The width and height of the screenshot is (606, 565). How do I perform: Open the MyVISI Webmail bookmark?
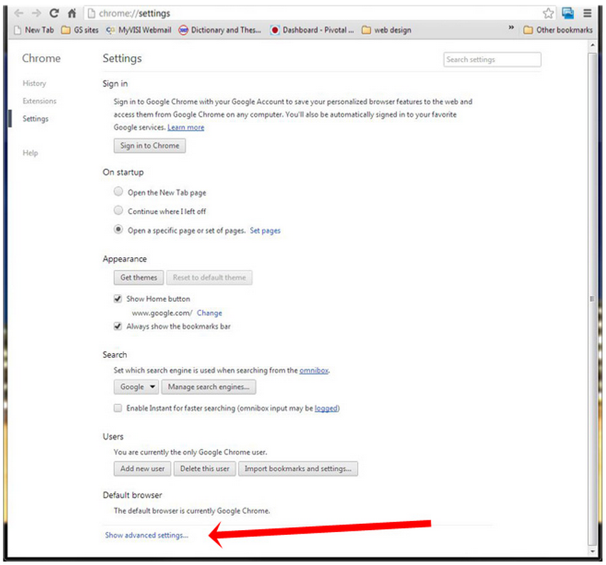[138, 30]
